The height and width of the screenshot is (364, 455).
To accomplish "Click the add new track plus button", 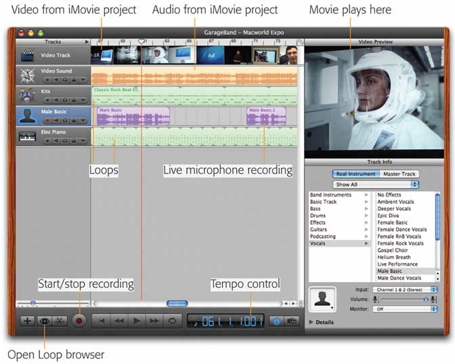I will [27, 321].
